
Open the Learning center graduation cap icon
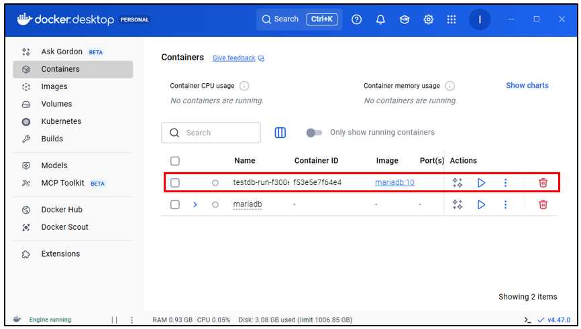[405, 19]
